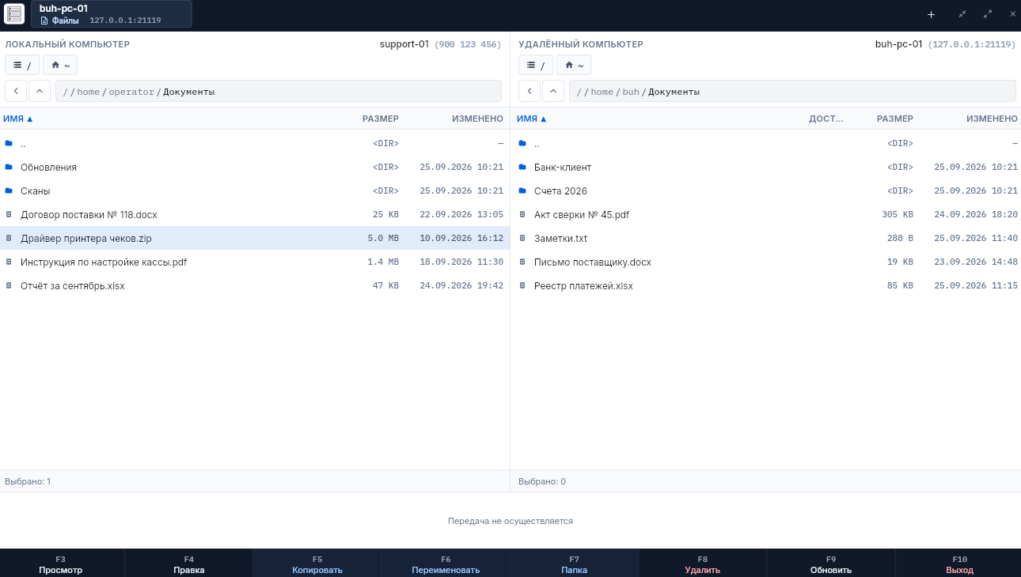Image resolution: width=1021 pixels, height=577 pixels.
Task: Click the file icon of Заметки.txt
Action: point(522,238)
